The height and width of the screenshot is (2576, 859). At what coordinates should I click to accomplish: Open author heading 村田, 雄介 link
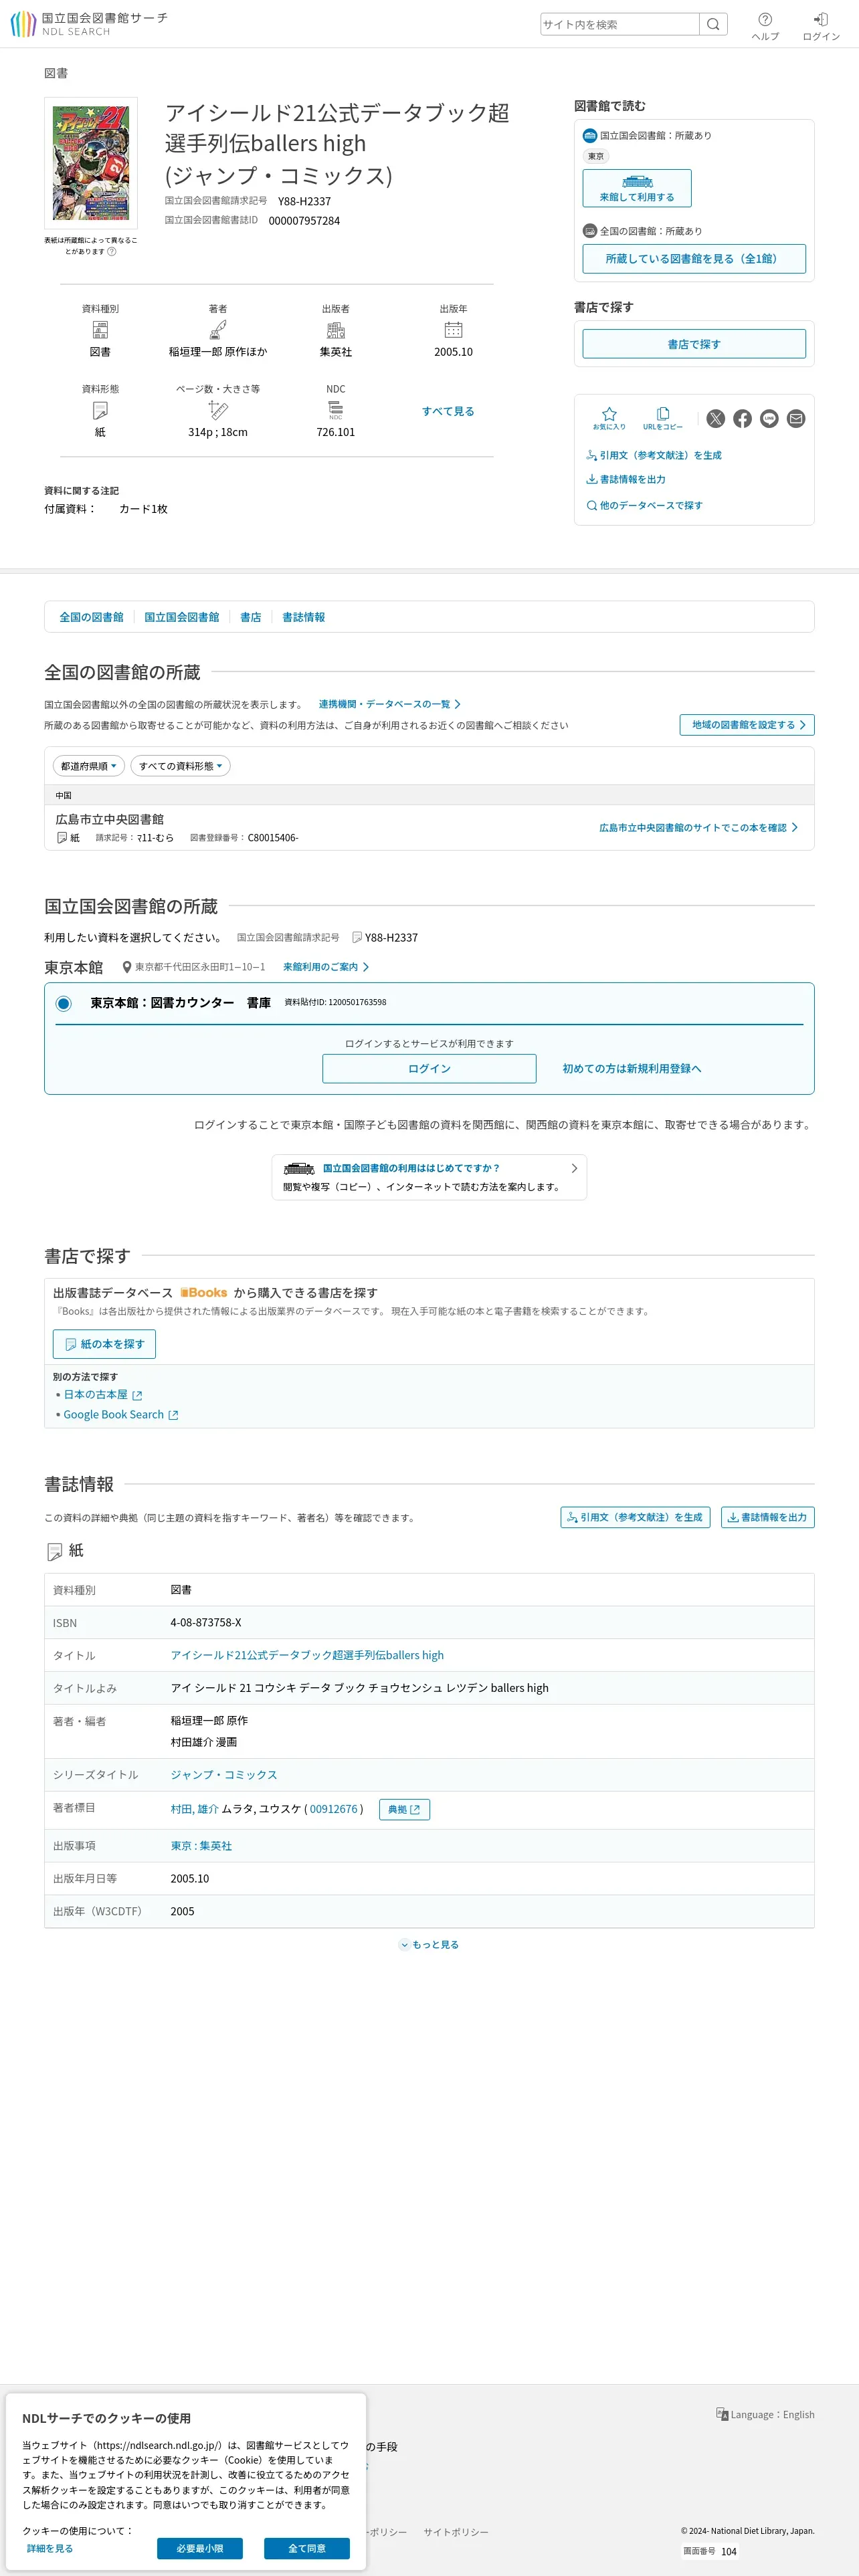point(194,1809)
